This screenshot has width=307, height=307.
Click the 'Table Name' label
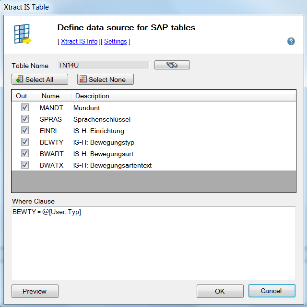(30, 66)
